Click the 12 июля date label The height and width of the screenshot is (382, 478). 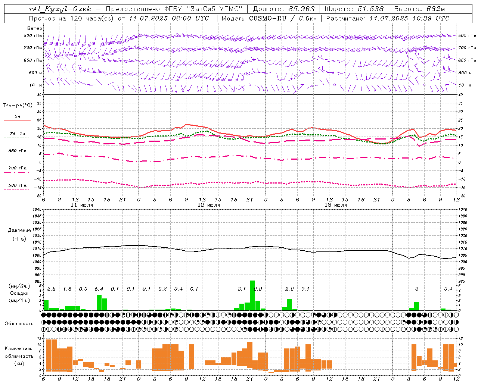(209, 205)
